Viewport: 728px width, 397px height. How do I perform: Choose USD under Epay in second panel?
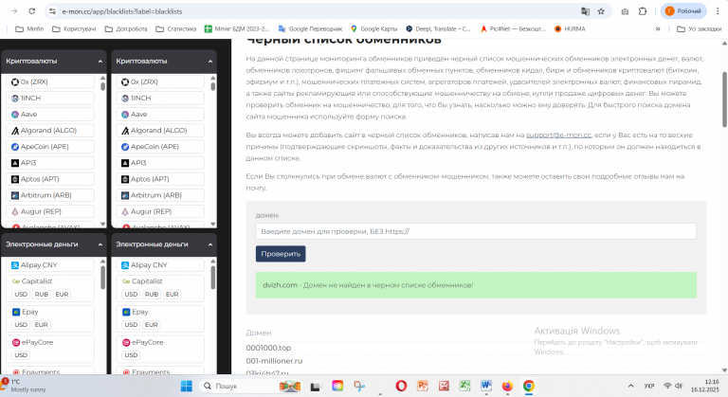(131, 325)
